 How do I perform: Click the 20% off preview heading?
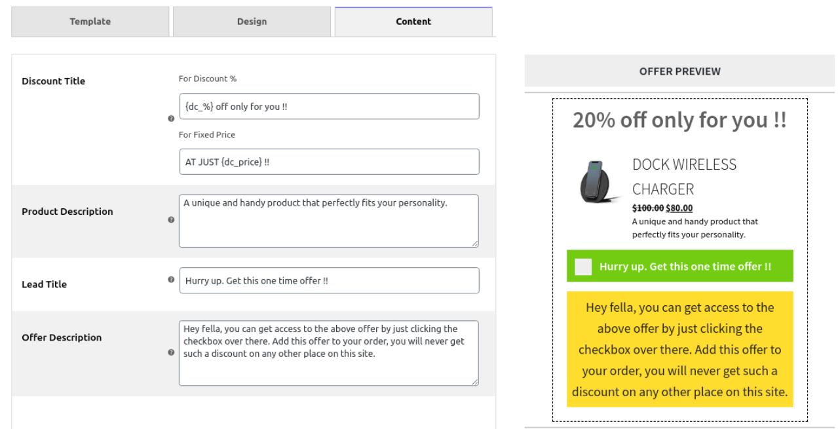[679, 121]
